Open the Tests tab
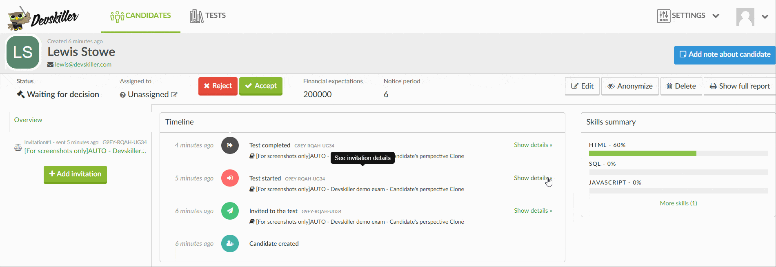The width and height of the screenshot is (776, 267). 208,16
